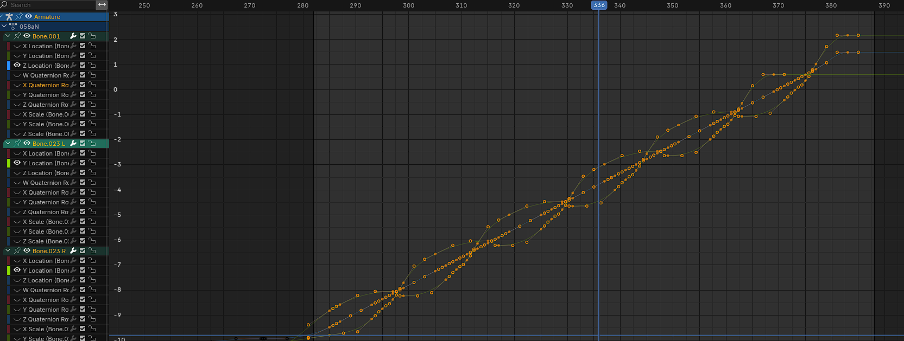The image size is (904, 341).
Task: Uncheck mute checkbox of Bone.023.R group
Action: 83,251
